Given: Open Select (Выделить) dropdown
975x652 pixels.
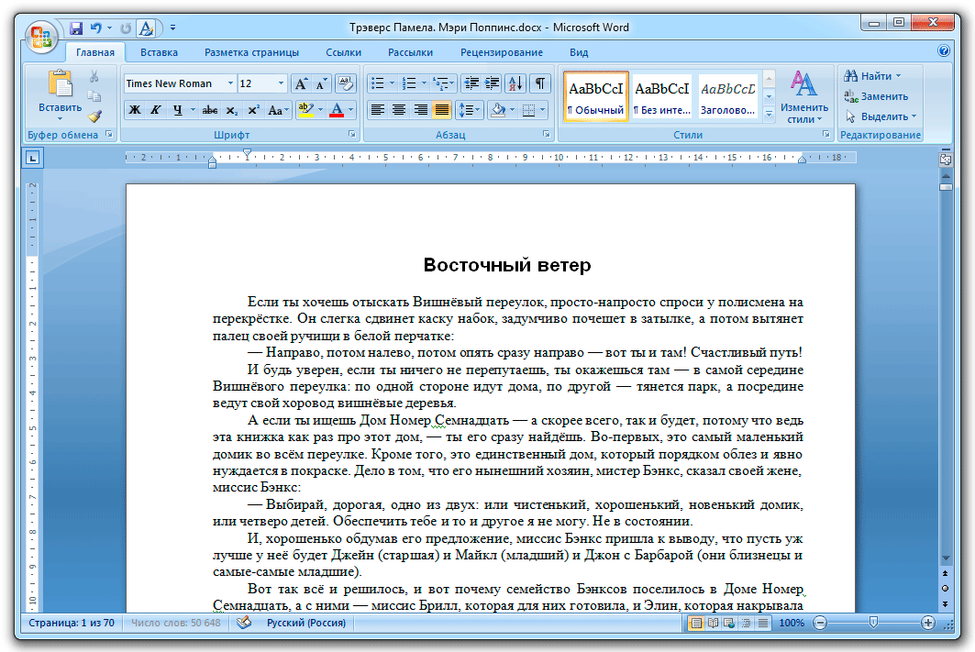Looking at the screenshot, I should click(880, 116).
